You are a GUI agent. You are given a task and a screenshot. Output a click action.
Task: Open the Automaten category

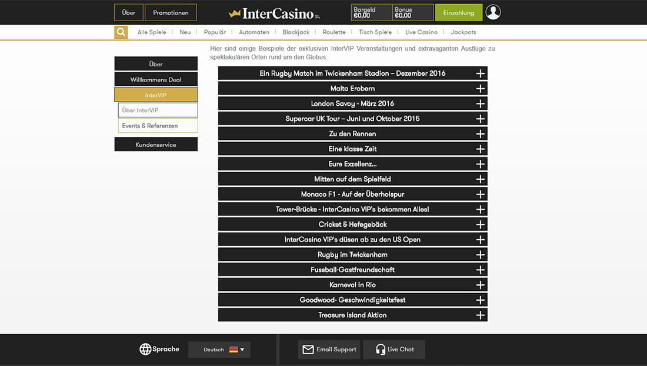(x=254, y=32)
